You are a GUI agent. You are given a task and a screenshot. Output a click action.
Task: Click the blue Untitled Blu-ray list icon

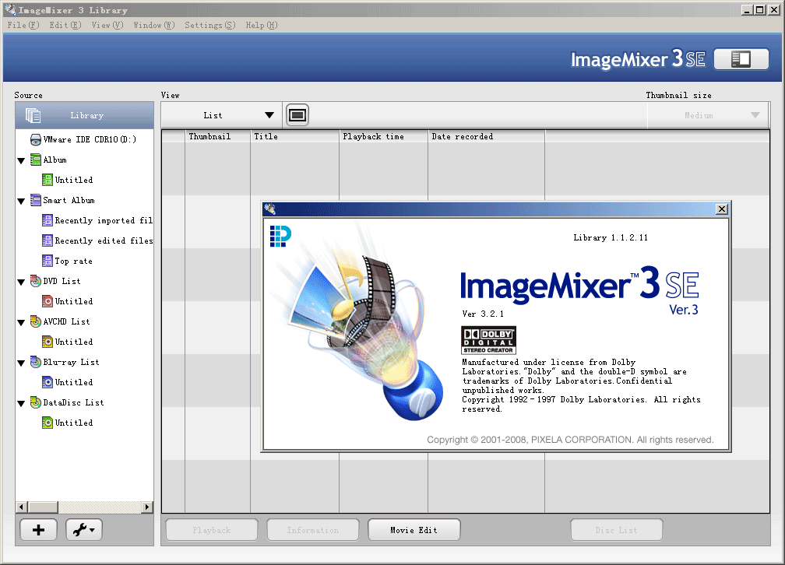pyautogui.click(x=47, y=382)
